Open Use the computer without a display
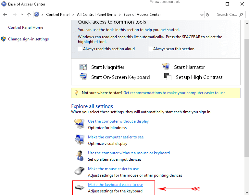This screenshot has height=195, width=249. 118,121
